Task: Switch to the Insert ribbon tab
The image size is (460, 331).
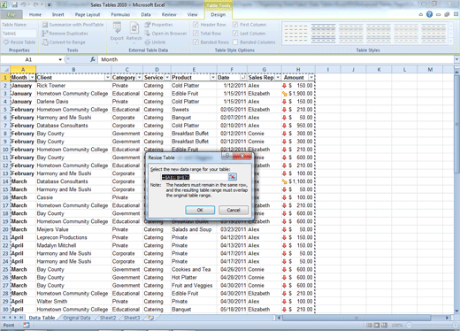Action: [x=58, y=14]
